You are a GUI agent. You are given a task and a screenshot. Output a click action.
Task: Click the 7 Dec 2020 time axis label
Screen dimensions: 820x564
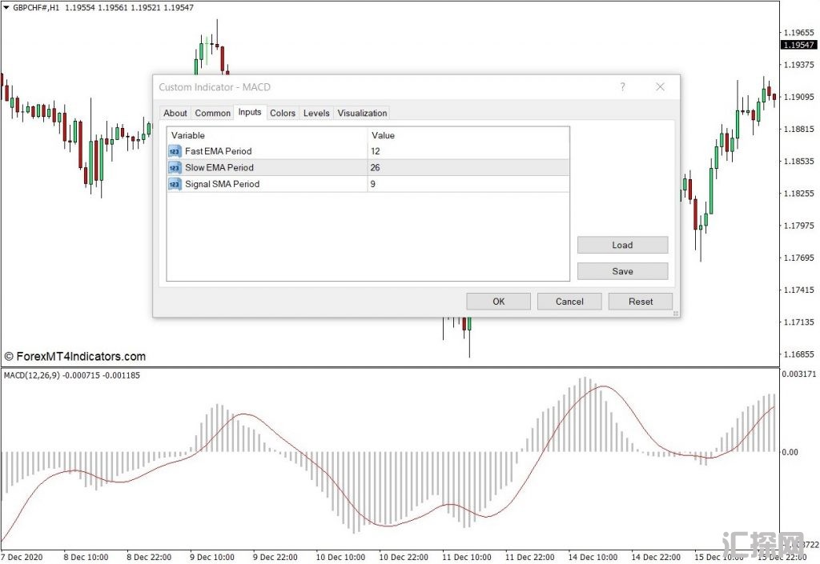point(22,558)
